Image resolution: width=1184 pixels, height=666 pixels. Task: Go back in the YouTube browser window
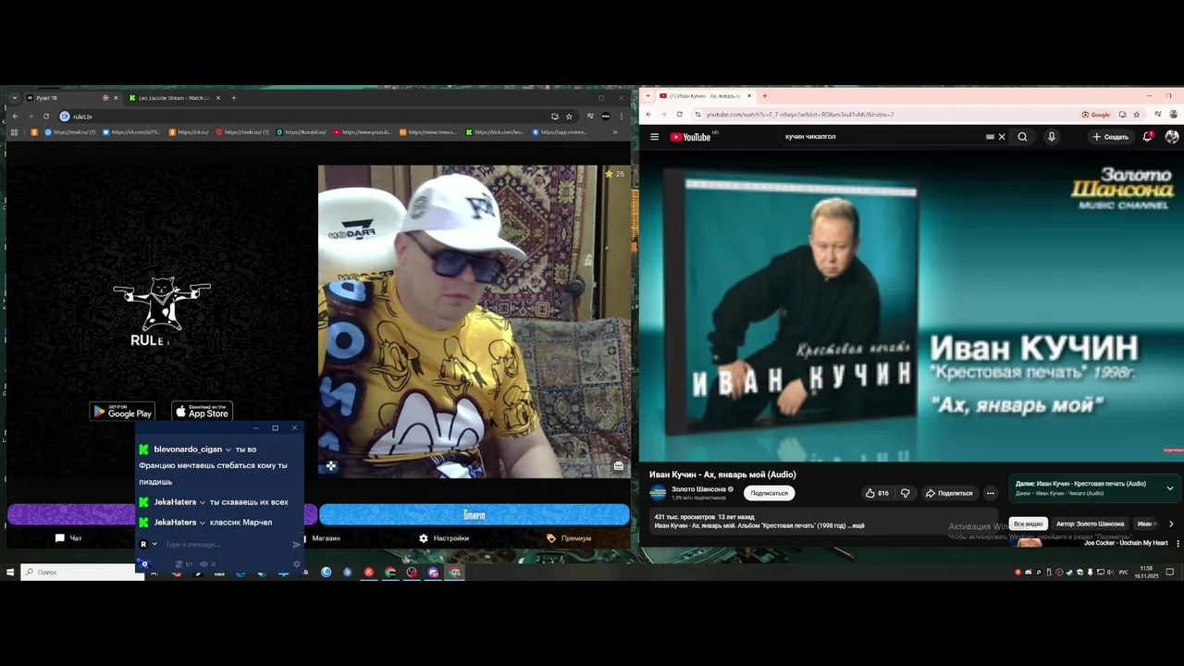tap(648, 115)
